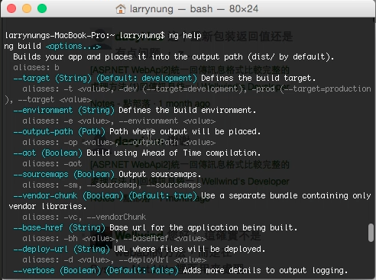Click the 'ng help' command text
The height and width of the screenshot is (280, 376).
[185, 36]
